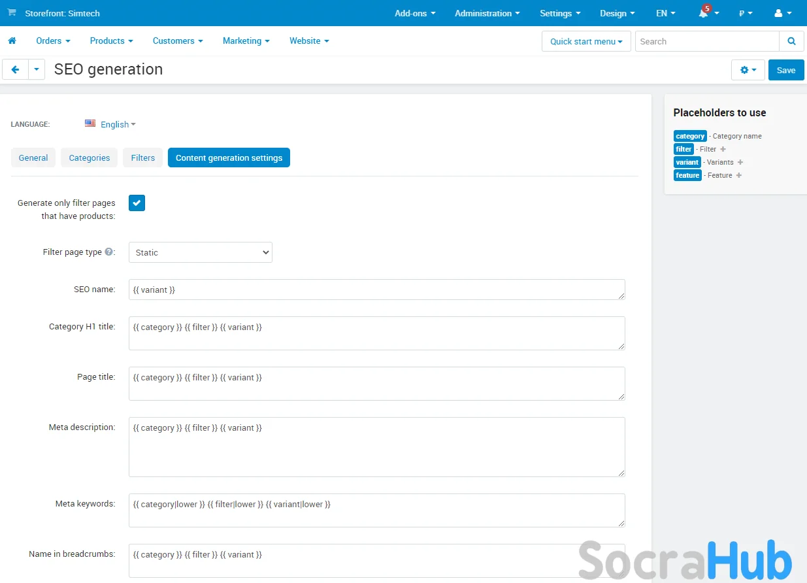Viewport: 807px width, 583px height.
Task: Expand the plus icon next to Feature placeholder
Action: pyautogui.click(x=739, y=175)
